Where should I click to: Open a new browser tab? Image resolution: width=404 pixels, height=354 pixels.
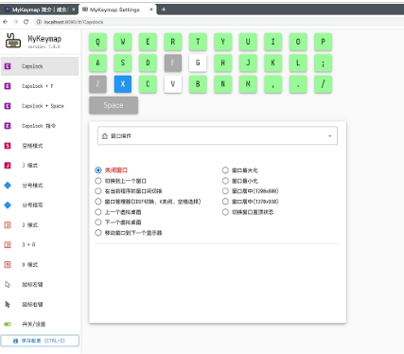point(164,9)
